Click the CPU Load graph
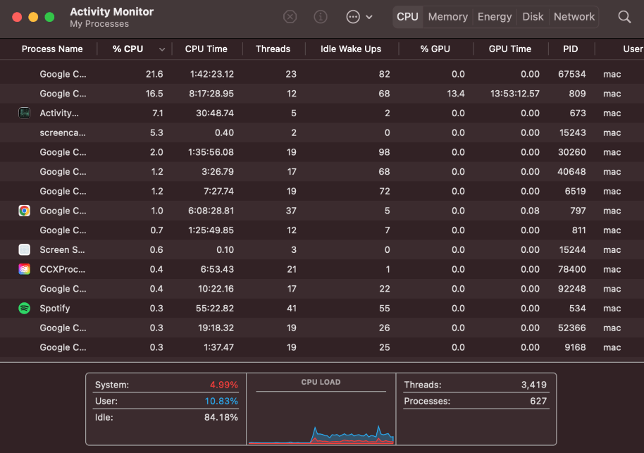The height and width of the screenshot is (453, 644). click(321, 416)
